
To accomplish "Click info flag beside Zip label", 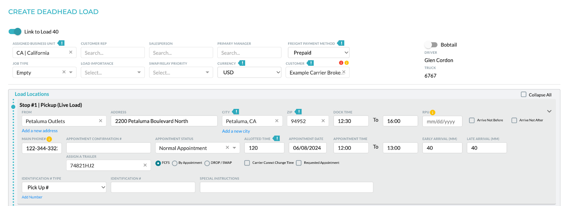I will pyautogui.click(x=298, y=112).
